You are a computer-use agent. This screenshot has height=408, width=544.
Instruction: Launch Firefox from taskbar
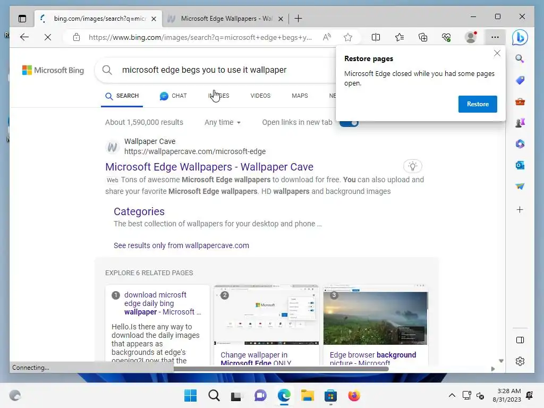[354, 395]
